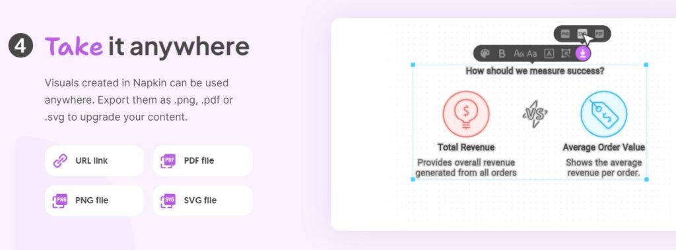Click the boxed A text frame icon
This screenshot has width=676, height=250.
(549, 53)
